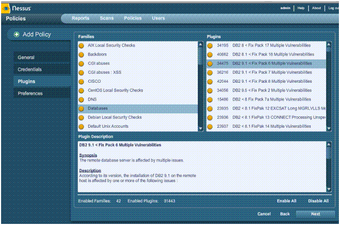
Task: Open the Reports tab
Action: point(81,18)
